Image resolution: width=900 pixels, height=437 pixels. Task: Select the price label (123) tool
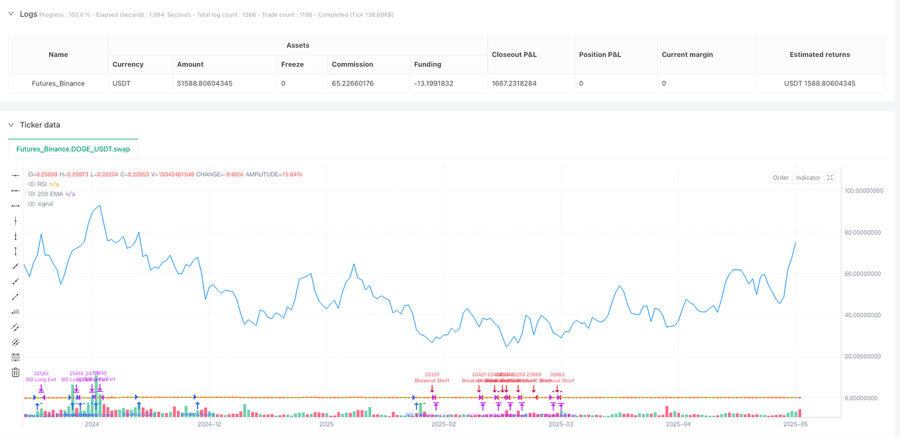click(x=15, y=312)
